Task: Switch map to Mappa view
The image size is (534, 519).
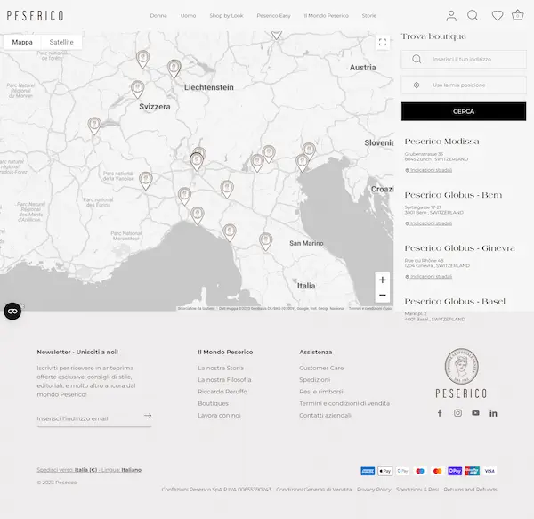Action: 22,42
